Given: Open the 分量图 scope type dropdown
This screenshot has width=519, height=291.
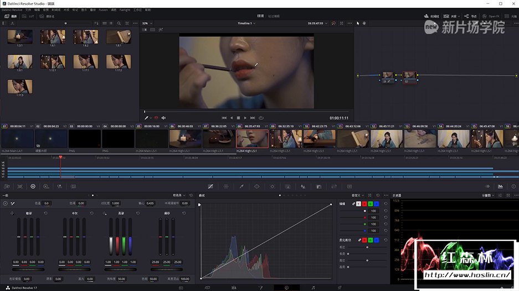Looking at the screenshot, I should tap(489, 195).
